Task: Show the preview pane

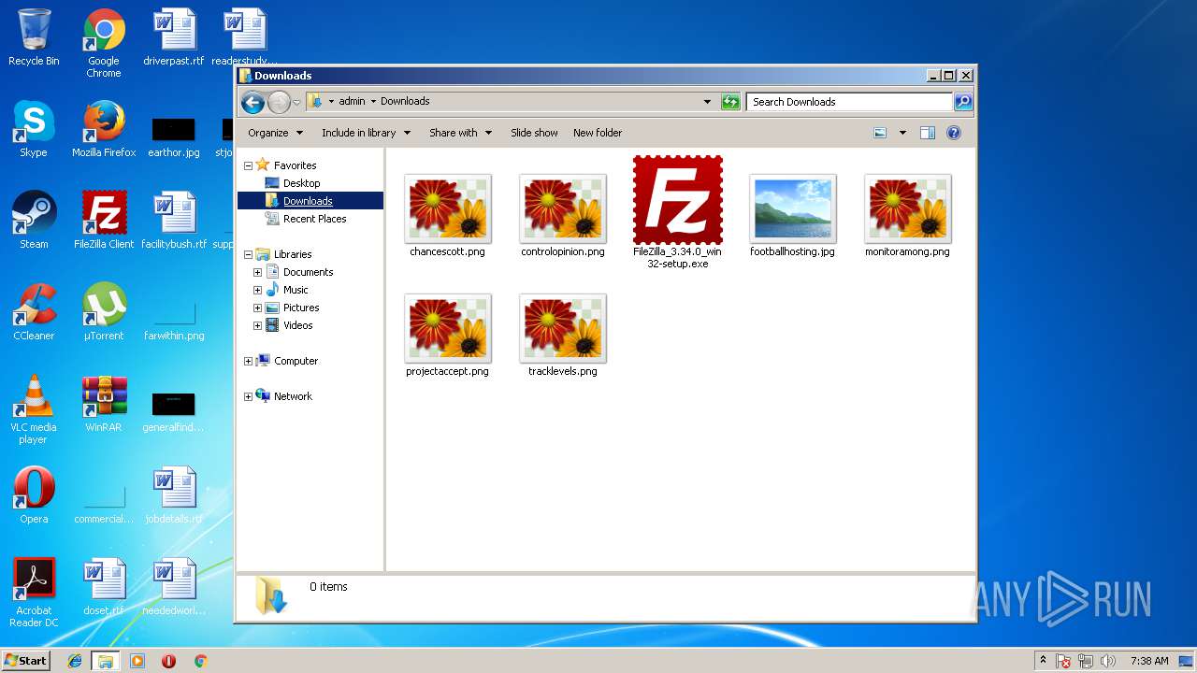Action: (x=928, y=133)
